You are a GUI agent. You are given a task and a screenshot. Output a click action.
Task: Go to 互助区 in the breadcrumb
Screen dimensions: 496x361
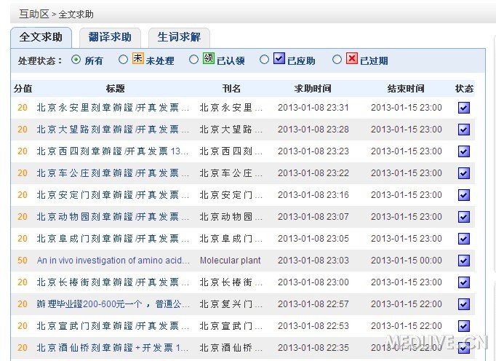pyautogui.click(x=34, y=15)
